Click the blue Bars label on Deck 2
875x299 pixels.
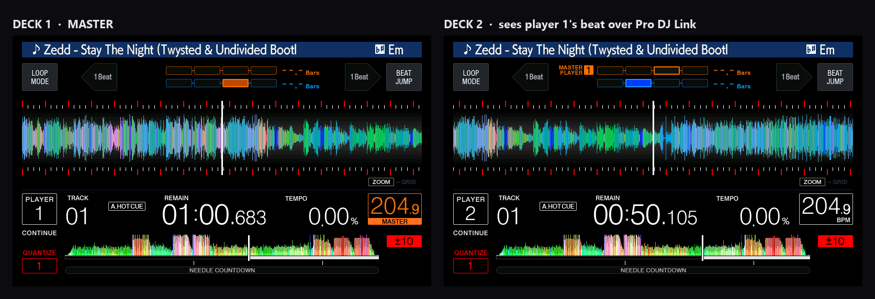pyautogui.click(x=744, y=86)
